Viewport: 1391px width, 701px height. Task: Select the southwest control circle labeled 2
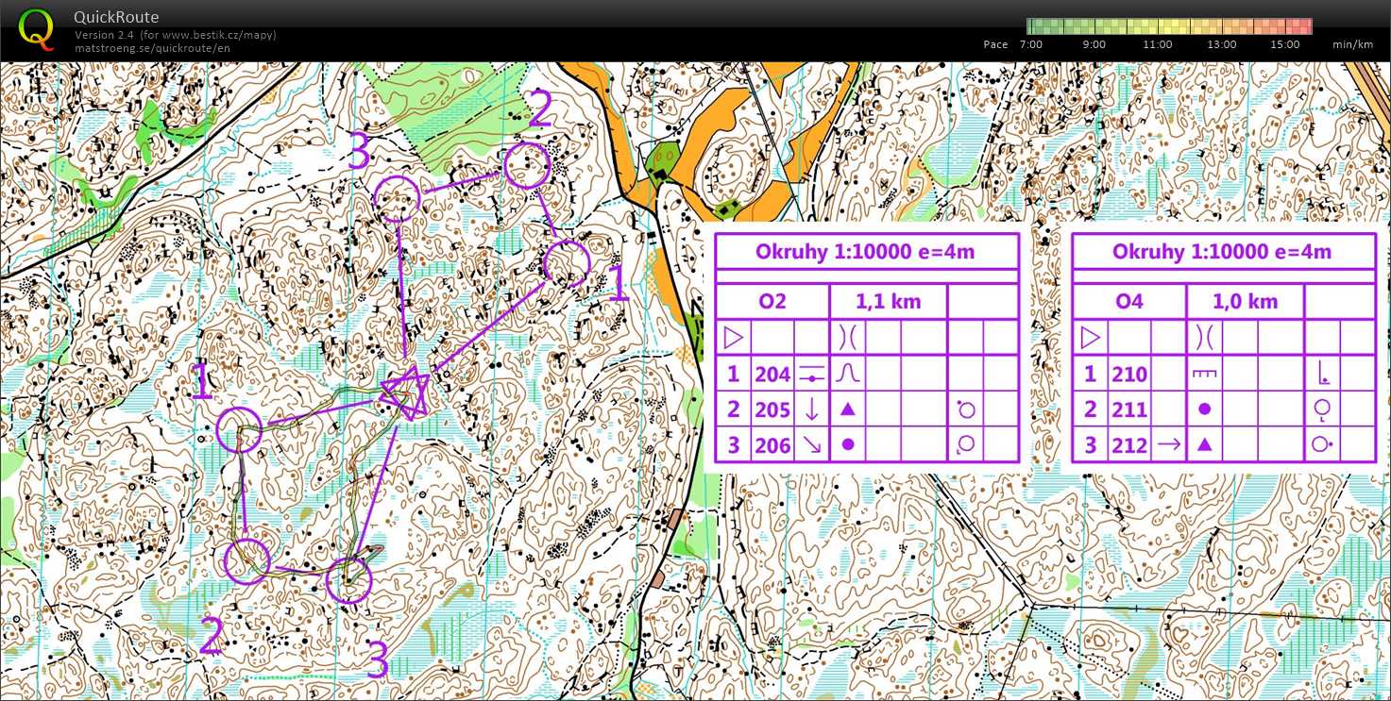(247, 561)
